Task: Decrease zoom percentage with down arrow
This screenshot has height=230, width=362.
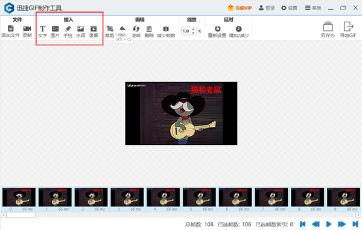Action: 194,33
